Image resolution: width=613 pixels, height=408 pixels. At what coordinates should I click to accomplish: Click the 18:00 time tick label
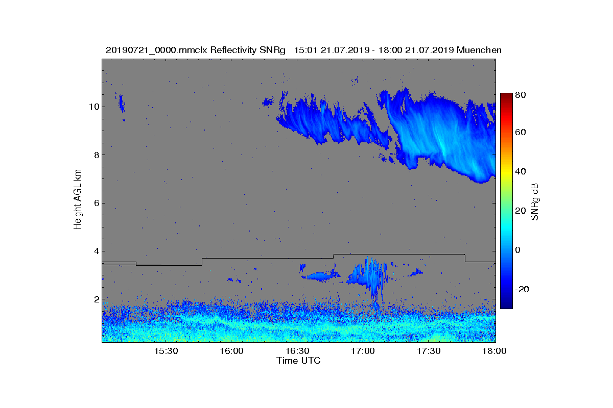(x=494, y=351)
